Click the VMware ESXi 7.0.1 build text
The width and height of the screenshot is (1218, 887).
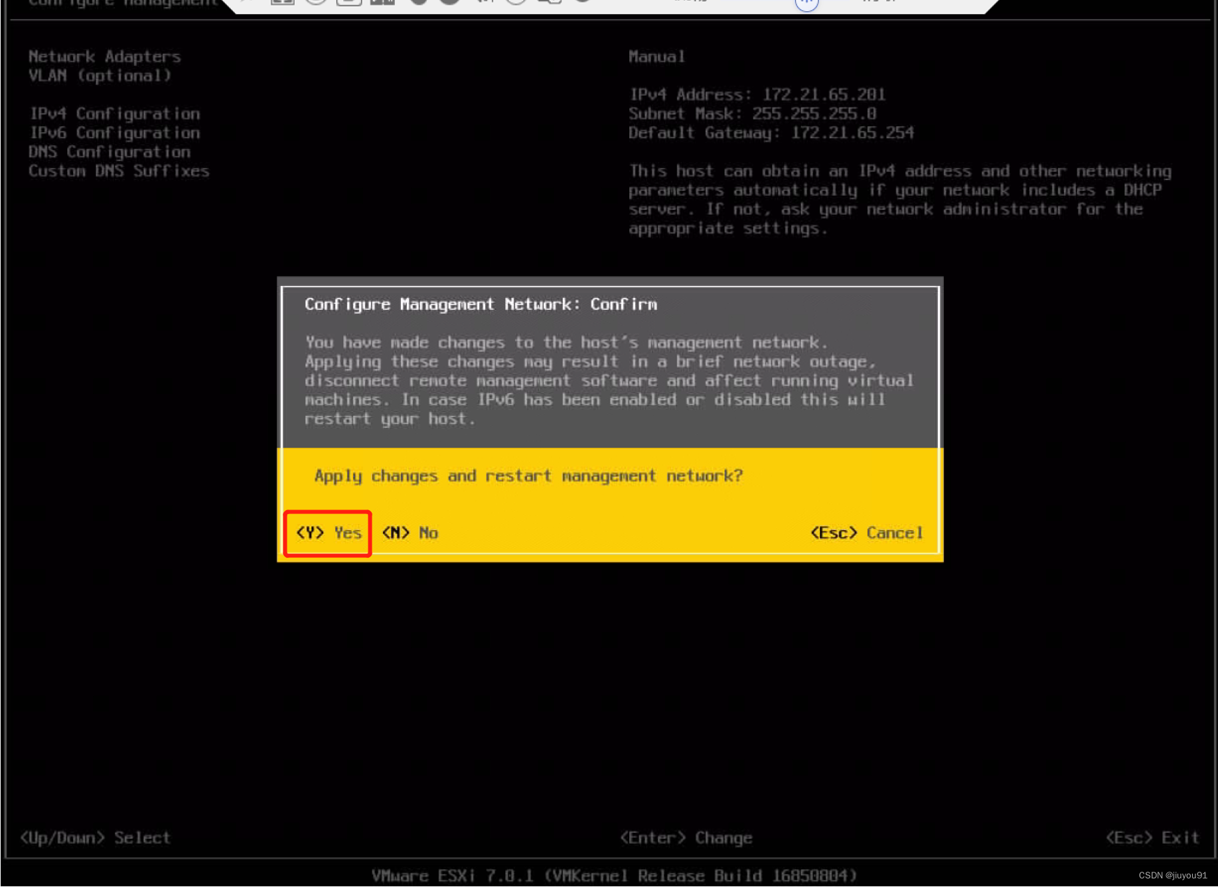point(614,876)
